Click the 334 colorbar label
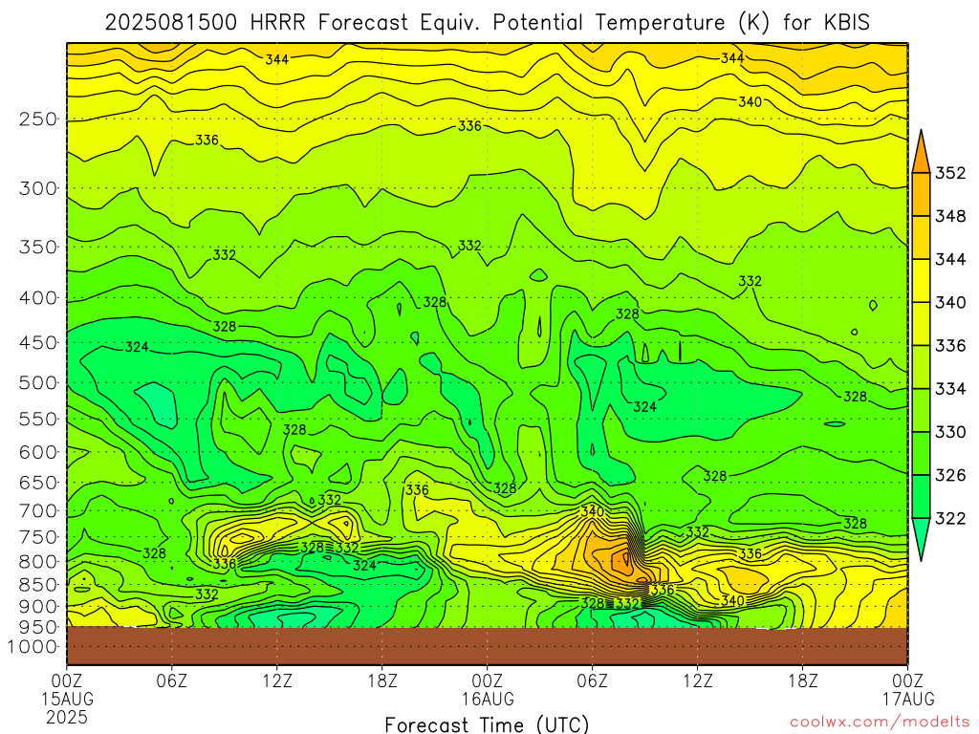This screenshot has height=734, width=979. 950,390
